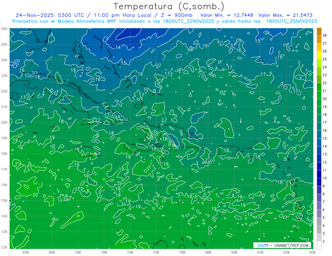Click the "12N" latitude axis label

click(4, 247)
